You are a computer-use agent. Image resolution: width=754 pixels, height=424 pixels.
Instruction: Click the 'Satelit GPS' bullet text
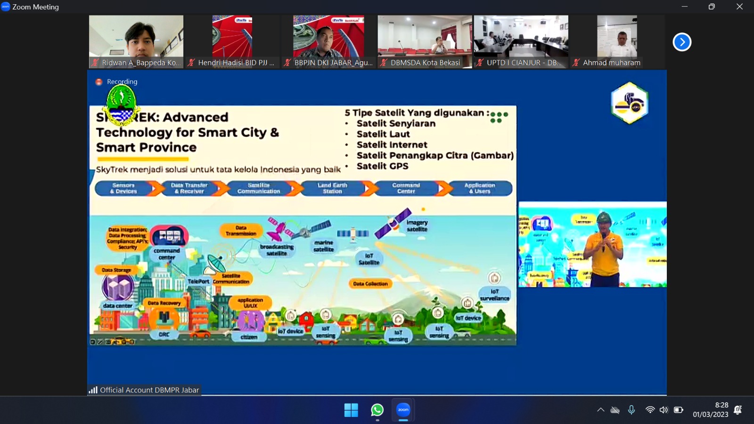tap(382, 166)
